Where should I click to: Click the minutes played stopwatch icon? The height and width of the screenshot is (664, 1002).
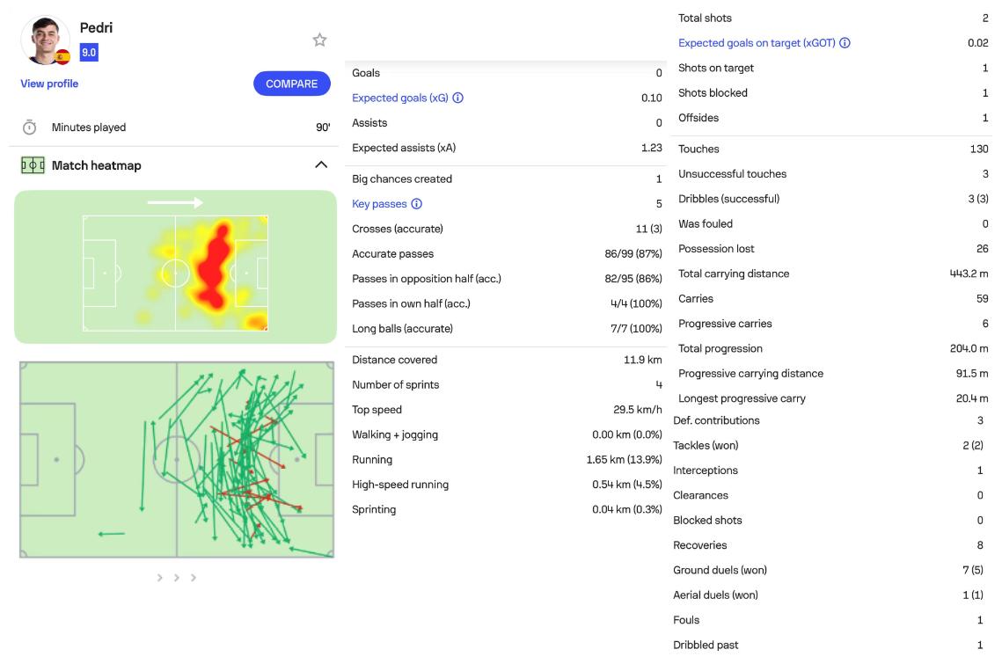29,128
